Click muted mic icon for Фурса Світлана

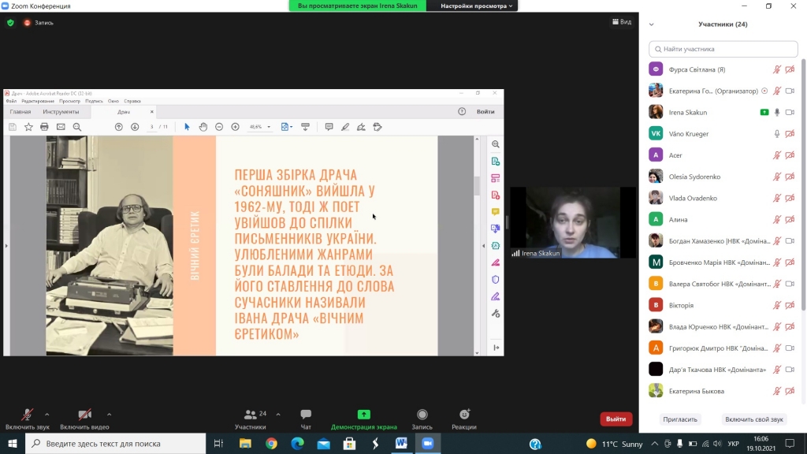777,69
